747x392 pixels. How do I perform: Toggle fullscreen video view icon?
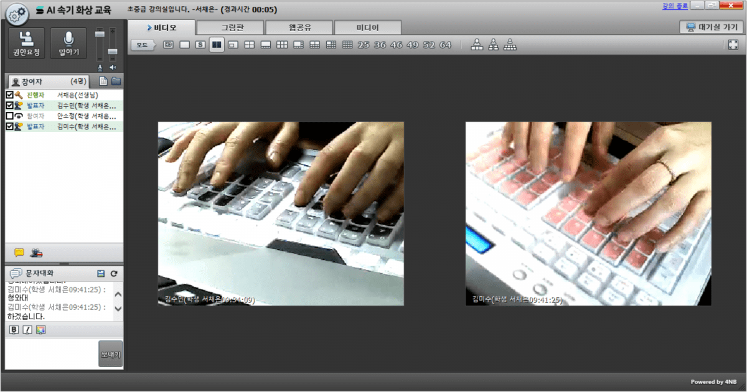[733, 45]
